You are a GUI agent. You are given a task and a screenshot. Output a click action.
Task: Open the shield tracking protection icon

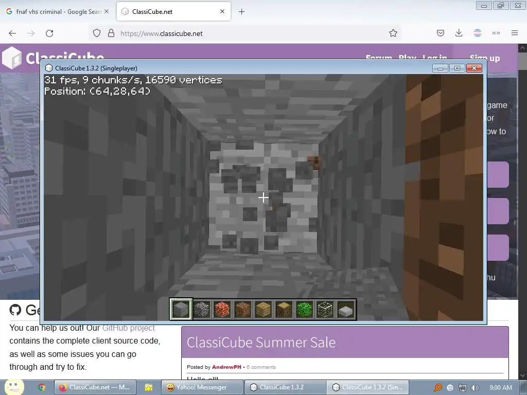pyautogui.click(x=97, y=33)
